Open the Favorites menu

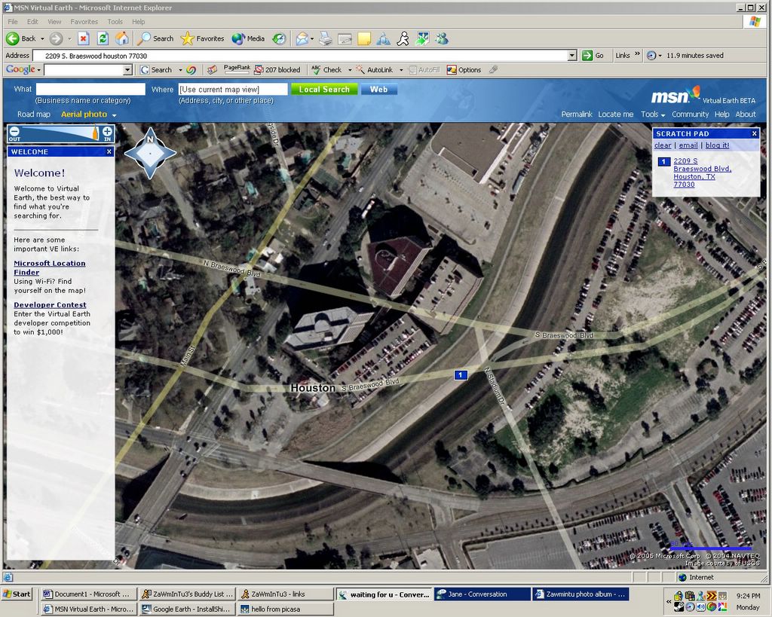coord(84,22)
